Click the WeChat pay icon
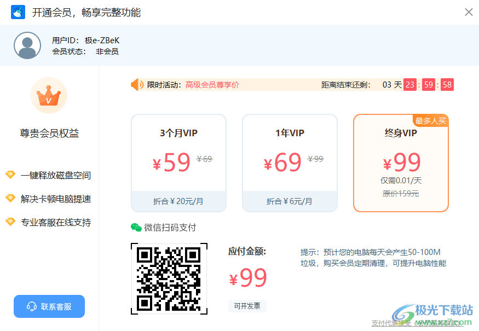479x331 pixels. [136, 228]
